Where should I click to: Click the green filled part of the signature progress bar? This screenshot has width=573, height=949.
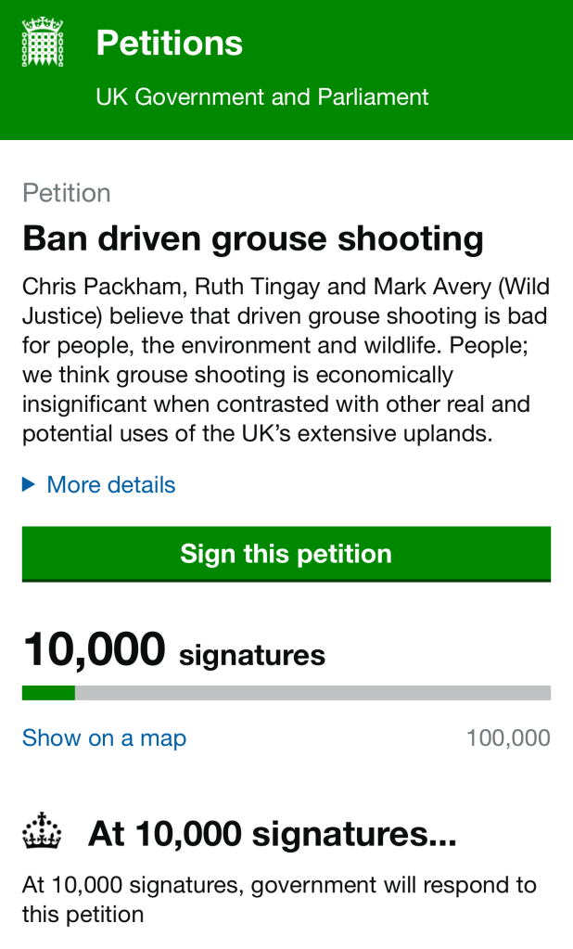point(48,693)
